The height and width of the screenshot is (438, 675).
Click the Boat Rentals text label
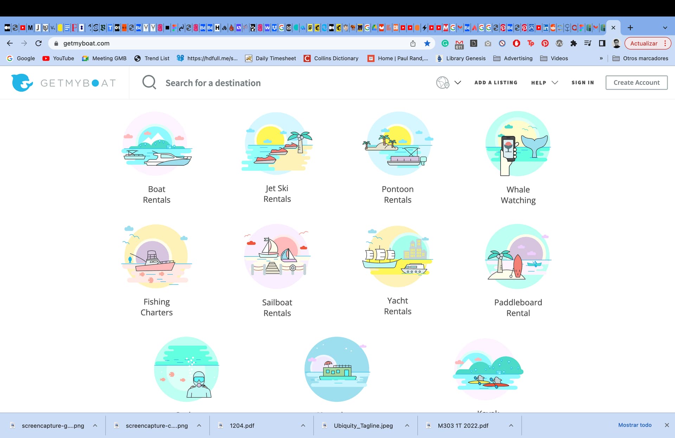pyautogui.click(x=156, y=194)
